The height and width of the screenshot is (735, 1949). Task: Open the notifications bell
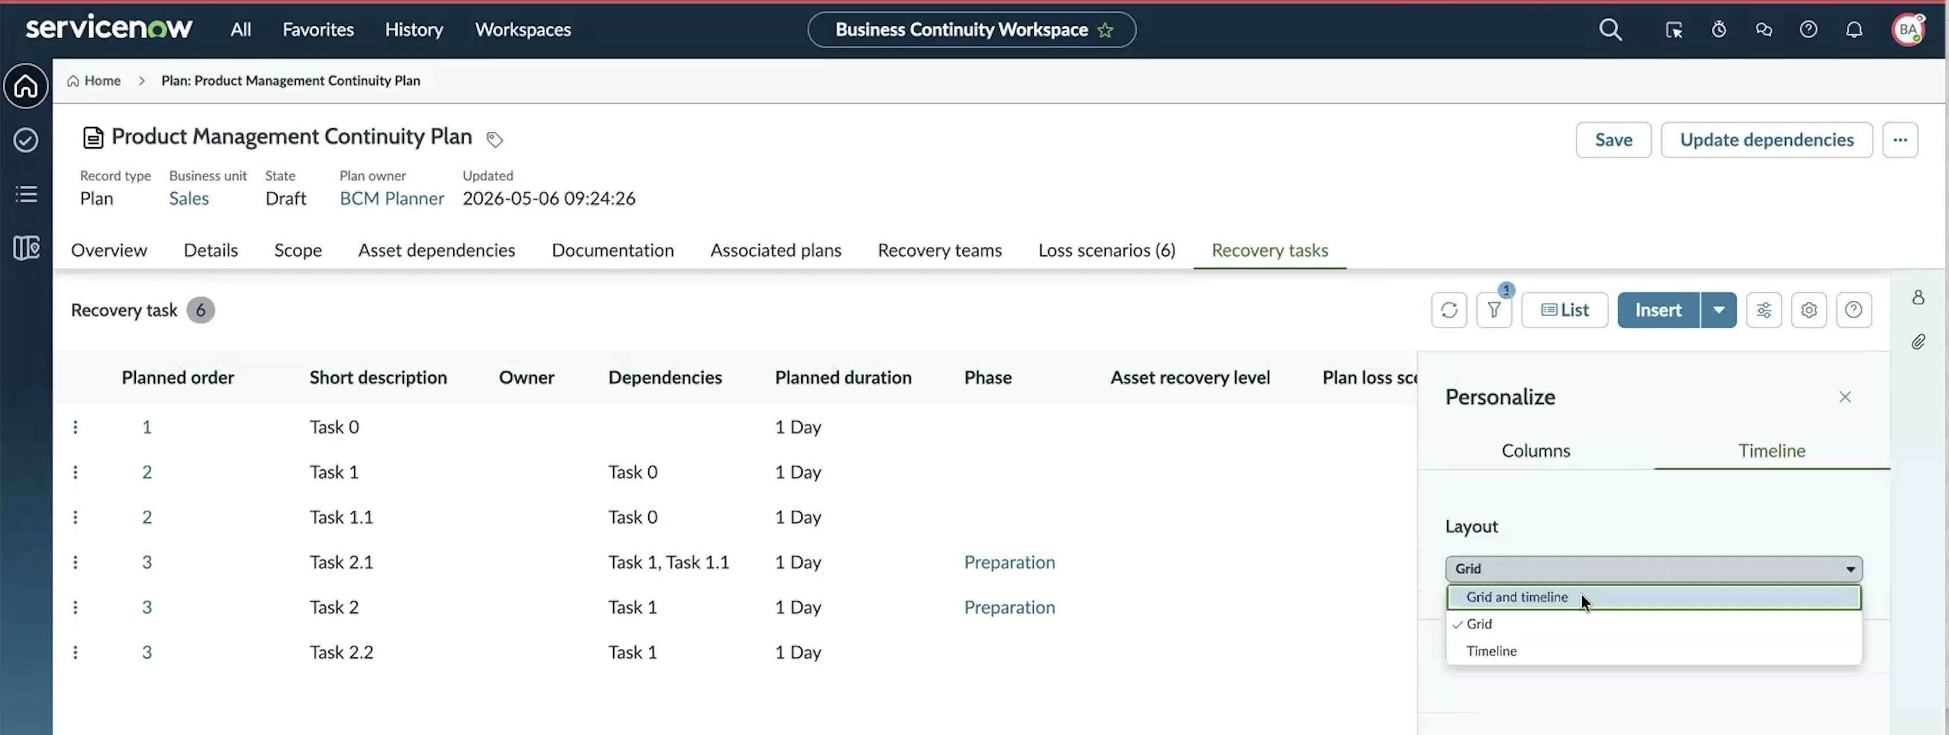point(1854,29)
